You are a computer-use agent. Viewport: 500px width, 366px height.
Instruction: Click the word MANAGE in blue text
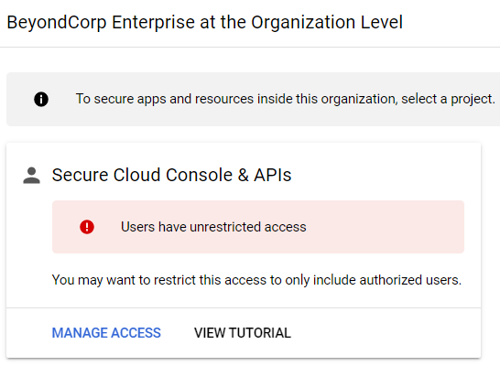coord(80,333)
